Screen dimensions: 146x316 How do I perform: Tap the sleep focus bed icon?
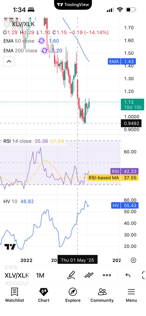coord(31,10)
